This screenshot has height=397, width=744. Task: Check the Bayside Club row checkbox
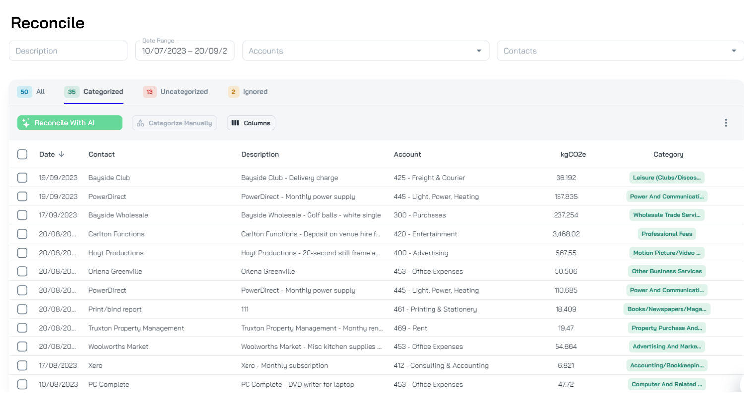pos(22,177)
